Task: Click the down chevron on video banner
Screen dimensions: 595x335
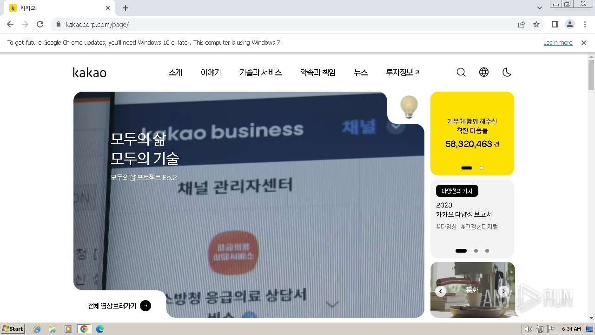Action: point(332,304)
